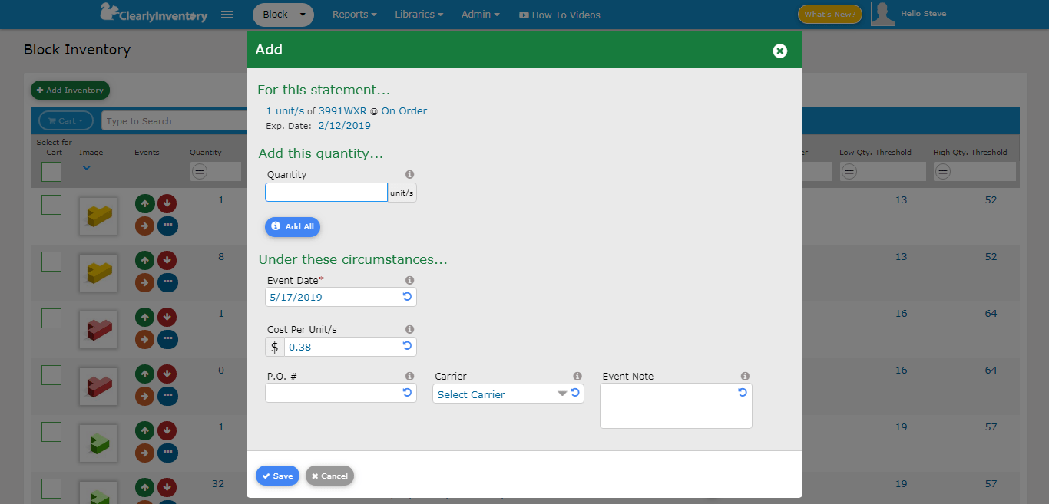Click into the Quantity input field
This screenshot has height=504, width=1049.
point(326,193)
